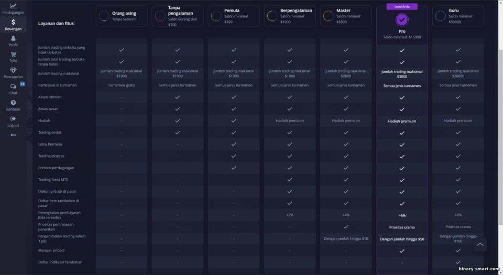The width and height of the screenshot is (503, 275).
Task: Click Master column Prioritas pemrosesan penarikan checkmark
Action: tap(346, 227)
